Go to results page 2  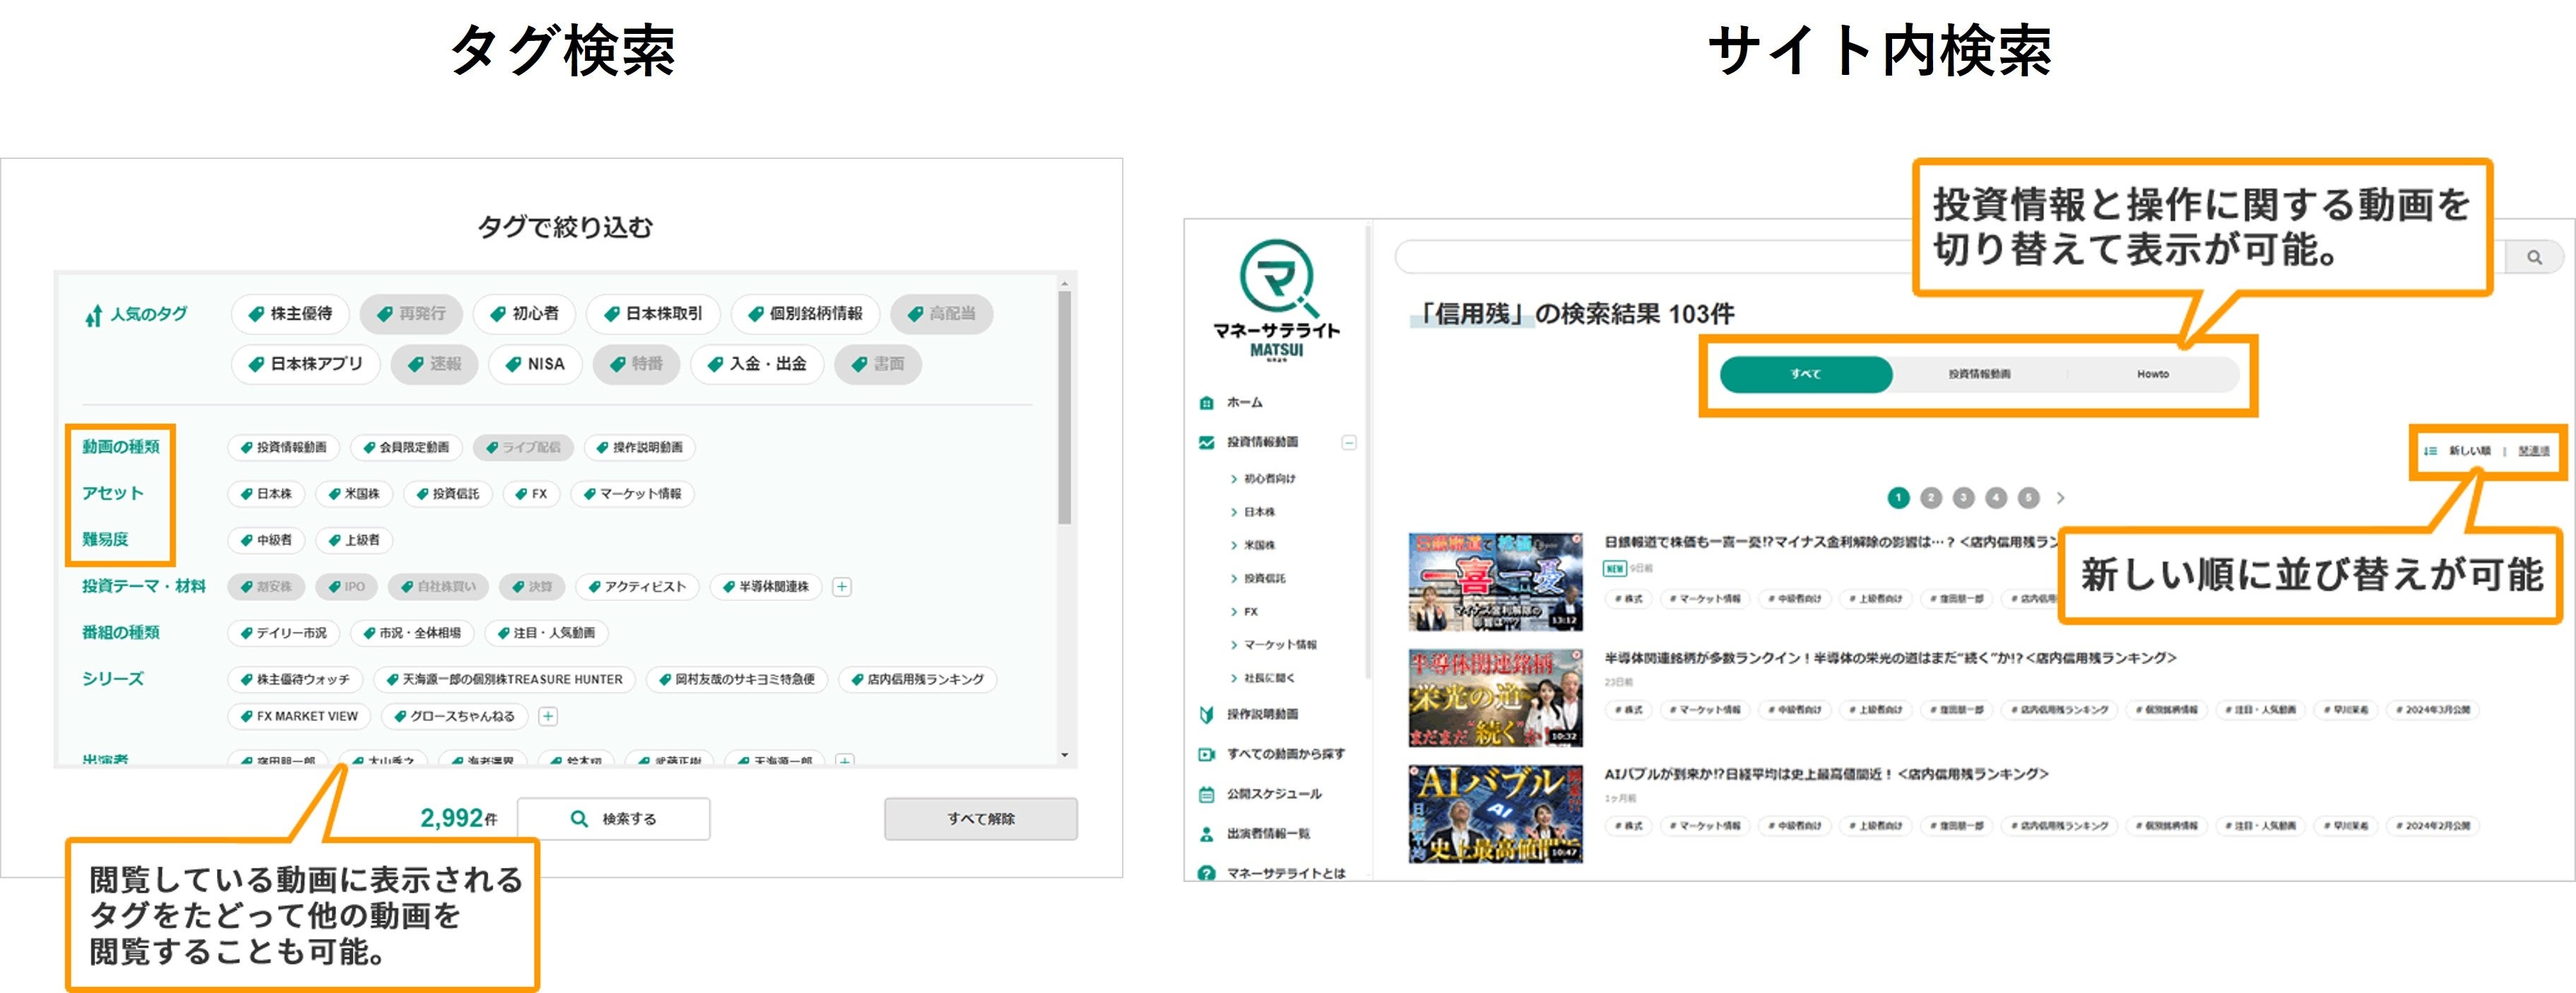1931,498
